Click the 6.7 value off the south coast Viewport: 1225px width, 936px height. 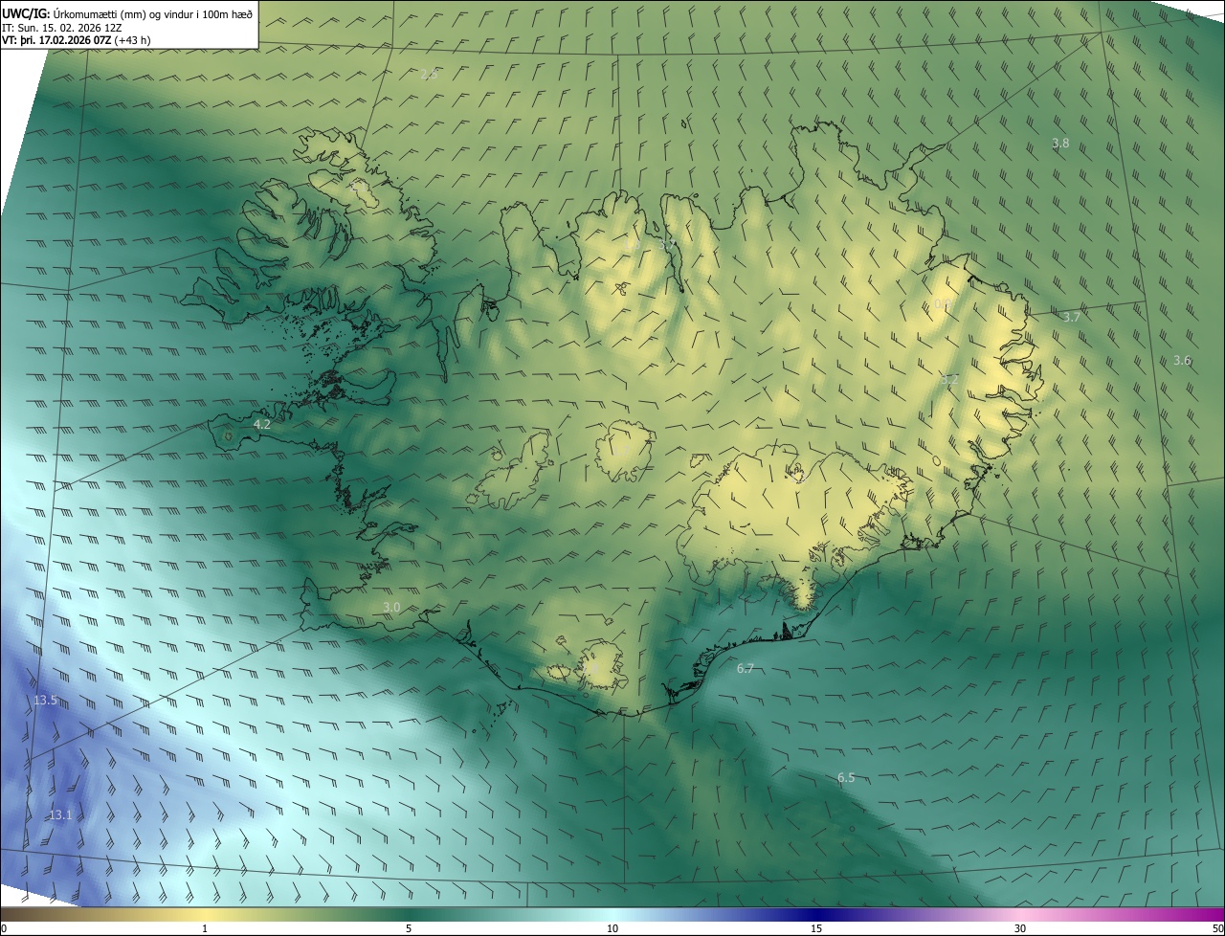746,668
